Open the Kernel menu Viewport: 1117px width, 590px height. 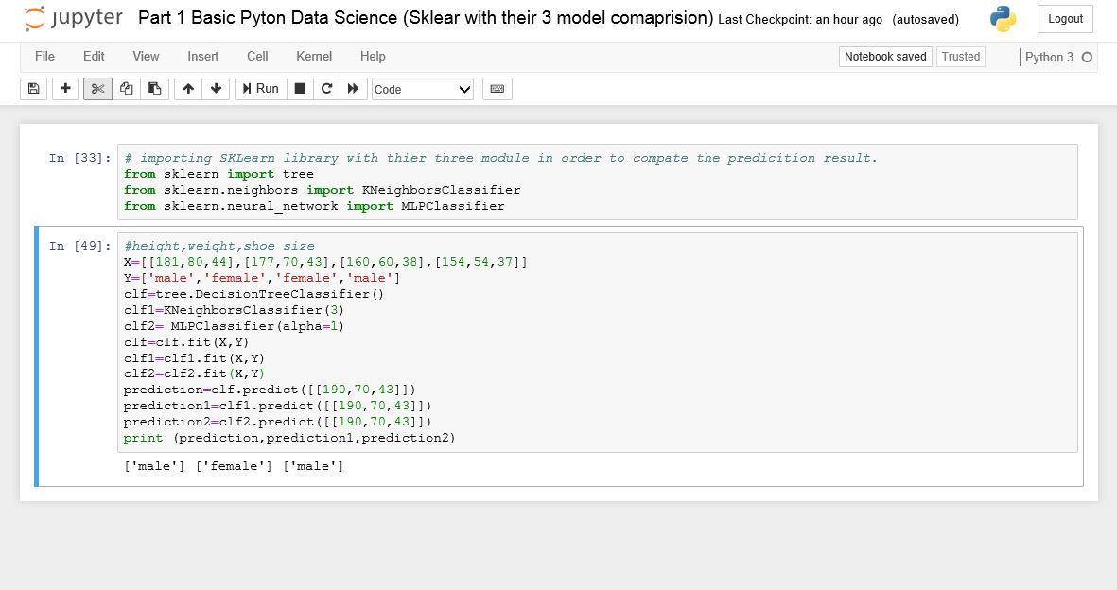click(314, 57)
